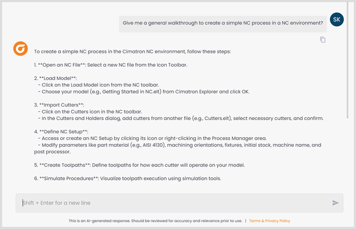Click the AI-generated response disclaimer text
The image size is (356, 229).
(155, 221)
